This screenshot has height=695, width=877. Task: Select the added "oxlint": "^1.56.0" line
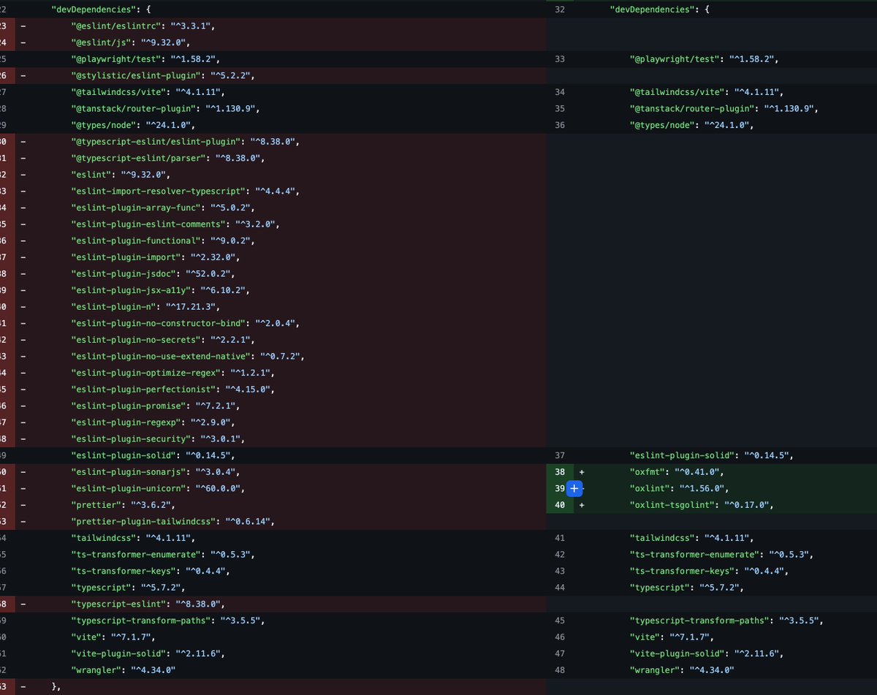click(712, 488)
